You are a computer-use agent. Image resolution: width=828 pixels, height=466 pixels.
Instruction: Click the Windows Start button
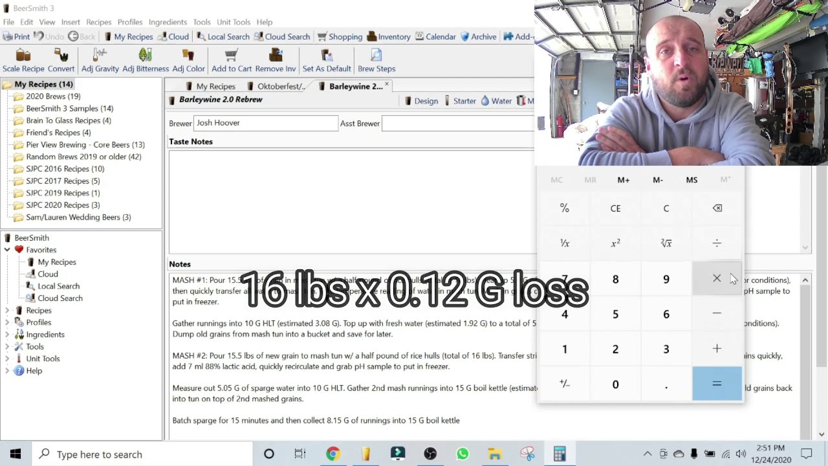click(x=16, y=454)
